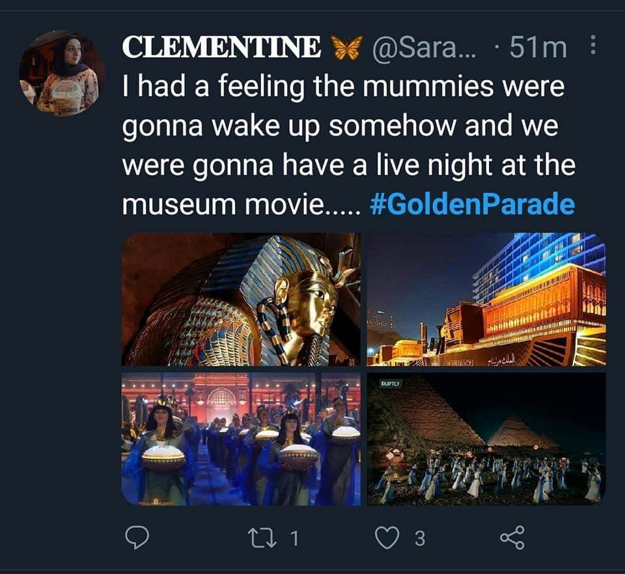Image resolution: width=625 pixels, height=574 pixels.
Task: Click the retweet count of 1
Action: (294, 539)
